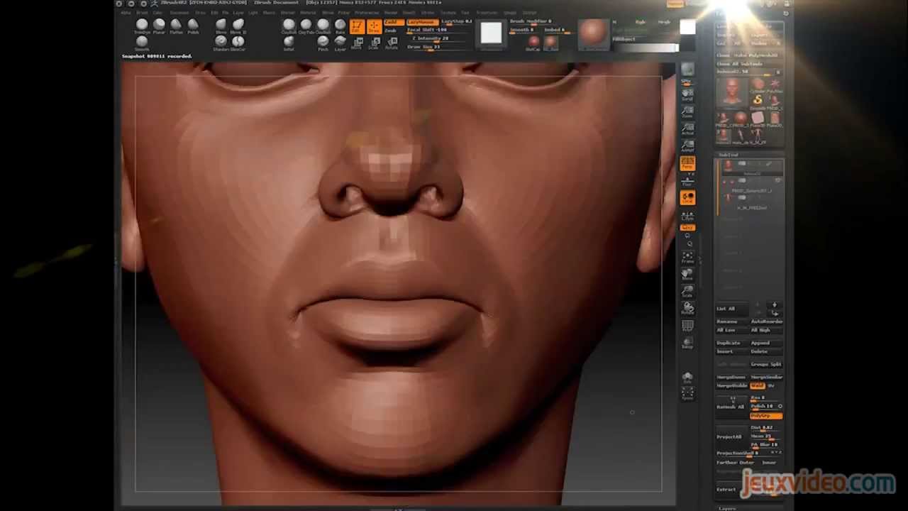Select the Polish brush
Viewport: 908px width, 511px height.
click(x=193, y=26)
